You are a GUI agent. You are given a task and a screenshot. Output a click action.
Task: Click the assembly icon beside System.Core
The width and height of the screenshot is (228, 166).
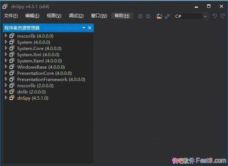pos(12,48)
